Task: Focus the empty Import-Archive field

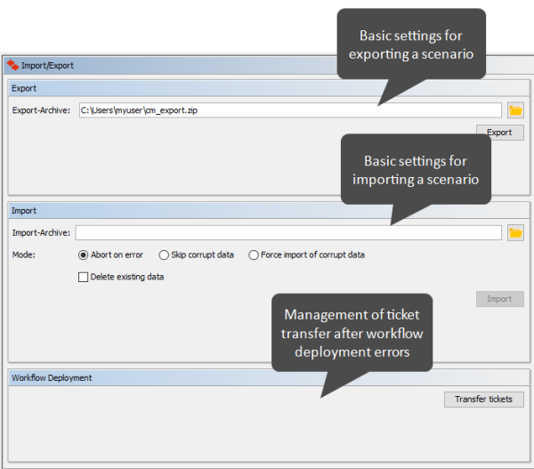Action: (x=289, y=232)
